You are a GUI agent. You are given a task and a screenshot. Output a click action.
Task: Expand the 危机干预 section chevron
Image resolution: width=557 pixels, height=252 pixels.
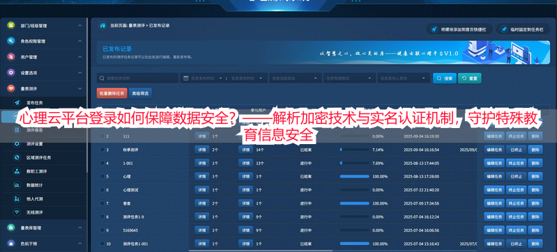click(80, 244)
